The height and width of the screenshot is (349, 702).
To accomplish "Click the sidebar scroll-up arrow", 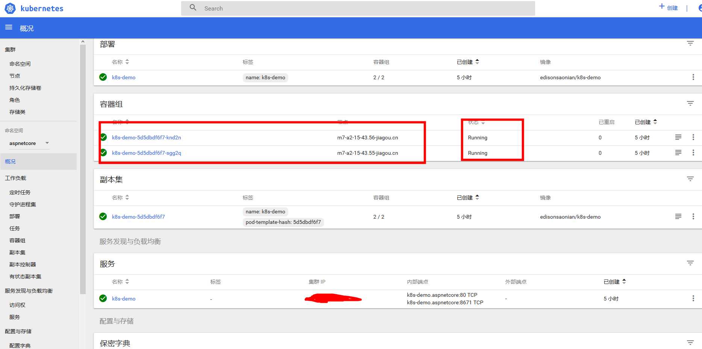I will point(83,42).
